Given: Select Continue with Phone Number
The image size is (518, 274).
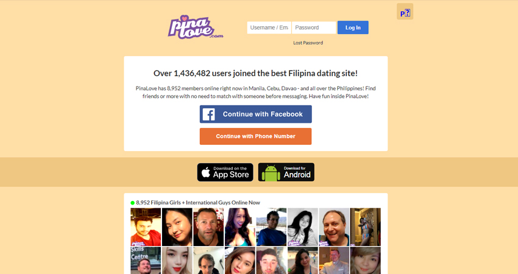Looking at the screenshot, I should pyautogui.click(x=256, y=136).
